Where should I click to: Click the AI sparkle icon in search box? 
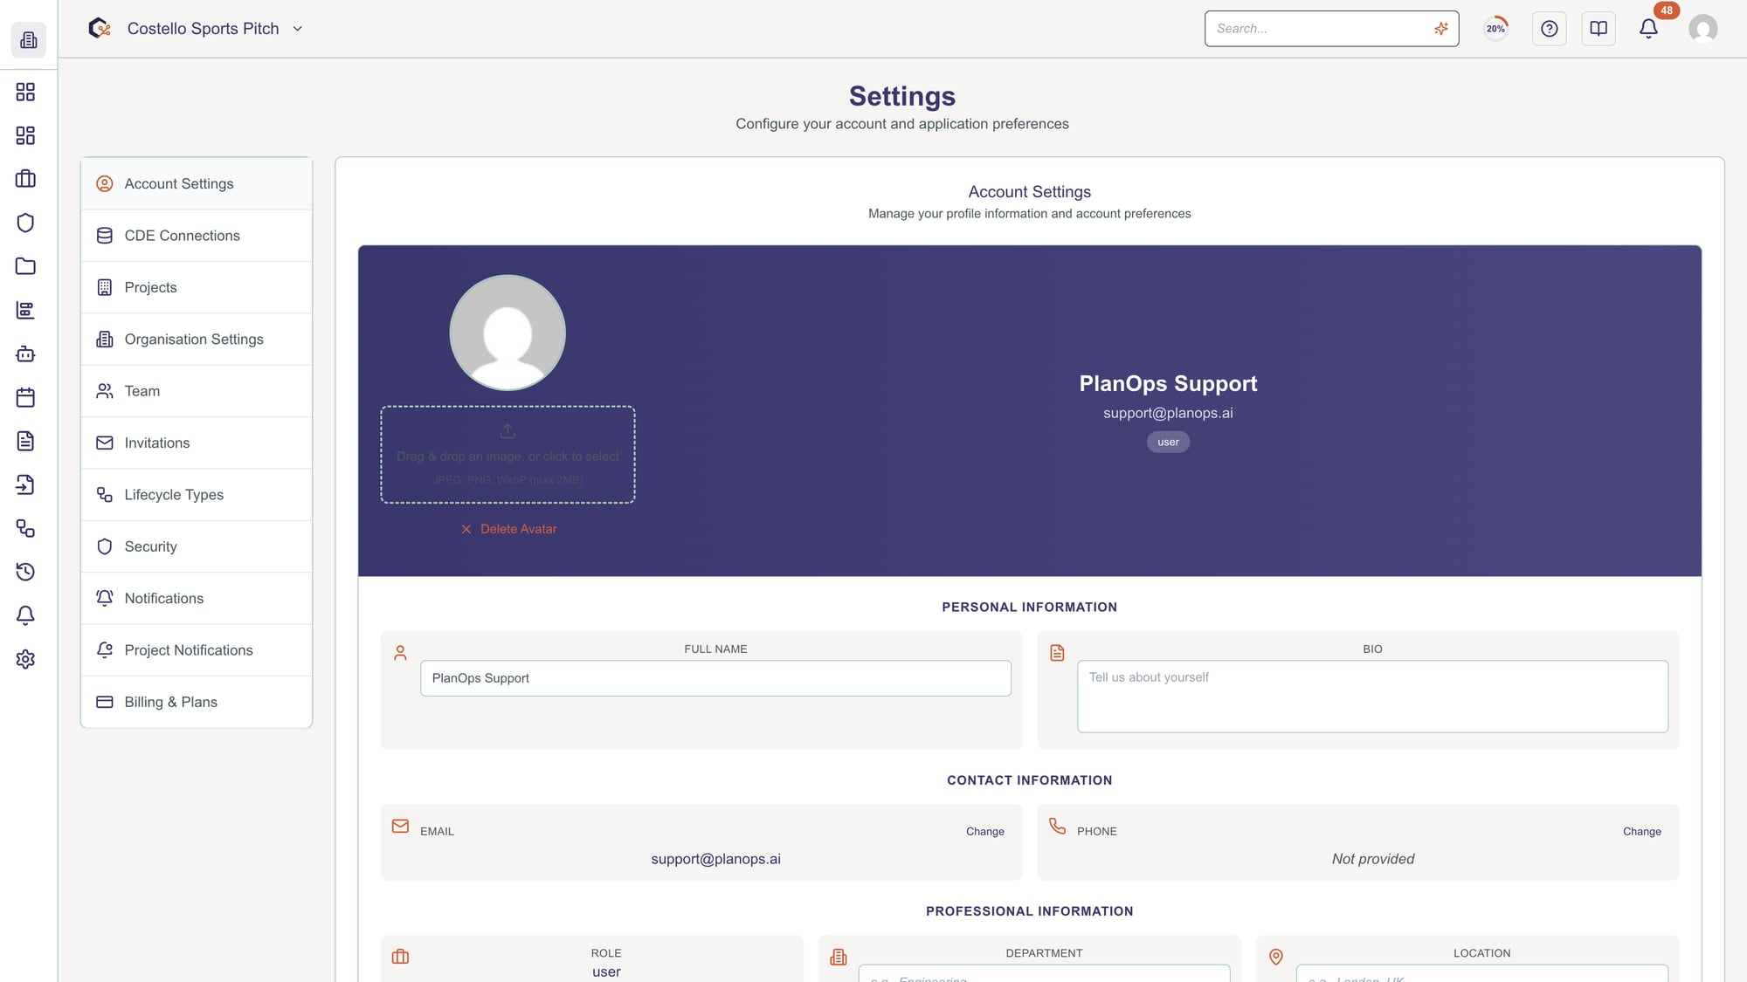[1440, 29]
